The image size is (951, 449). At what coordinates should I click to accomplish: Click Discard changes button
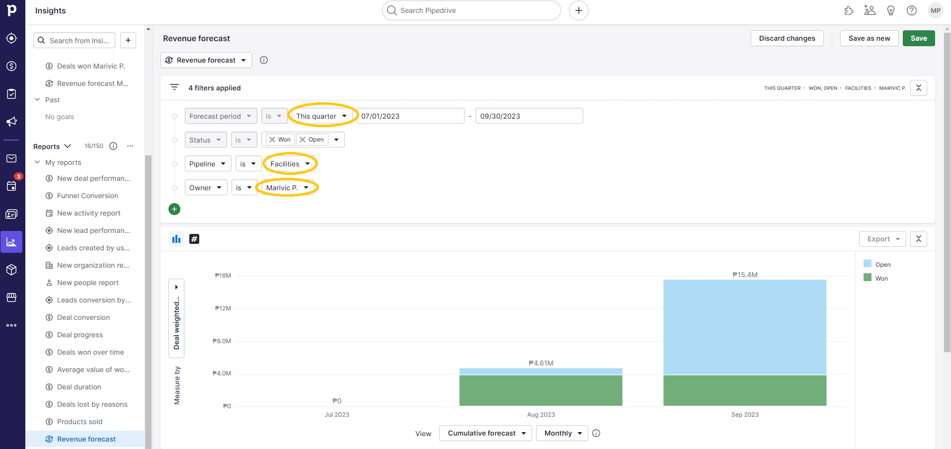click(787, 38)
